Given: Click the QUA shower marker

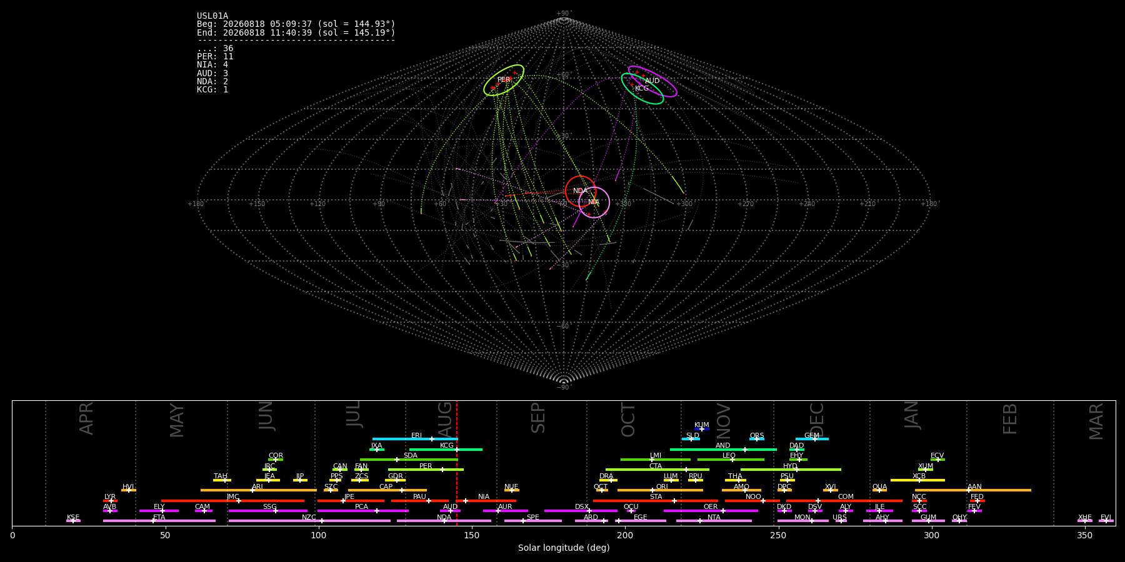Looking at the screenshot, I should [879, 490].
